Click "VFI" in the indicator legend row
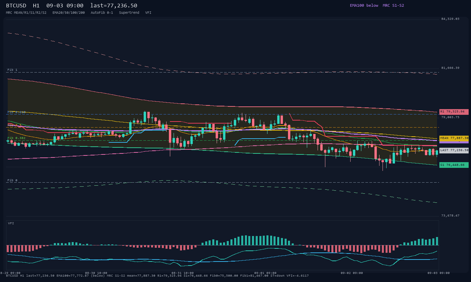Viewport: 471px width, 282px height. (148, 12)
